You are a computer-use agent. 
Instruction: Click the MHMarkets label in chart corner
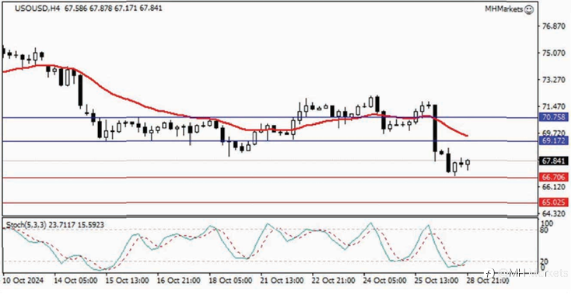coord(504,9)
